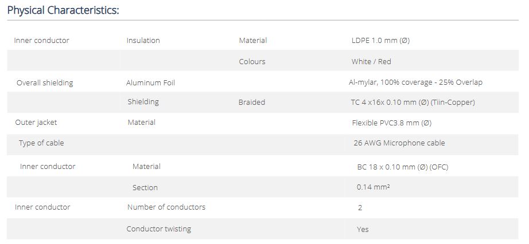Click the Overall shielding row label
The height and width of the screenshot is (244, 529).
point(45,82)
